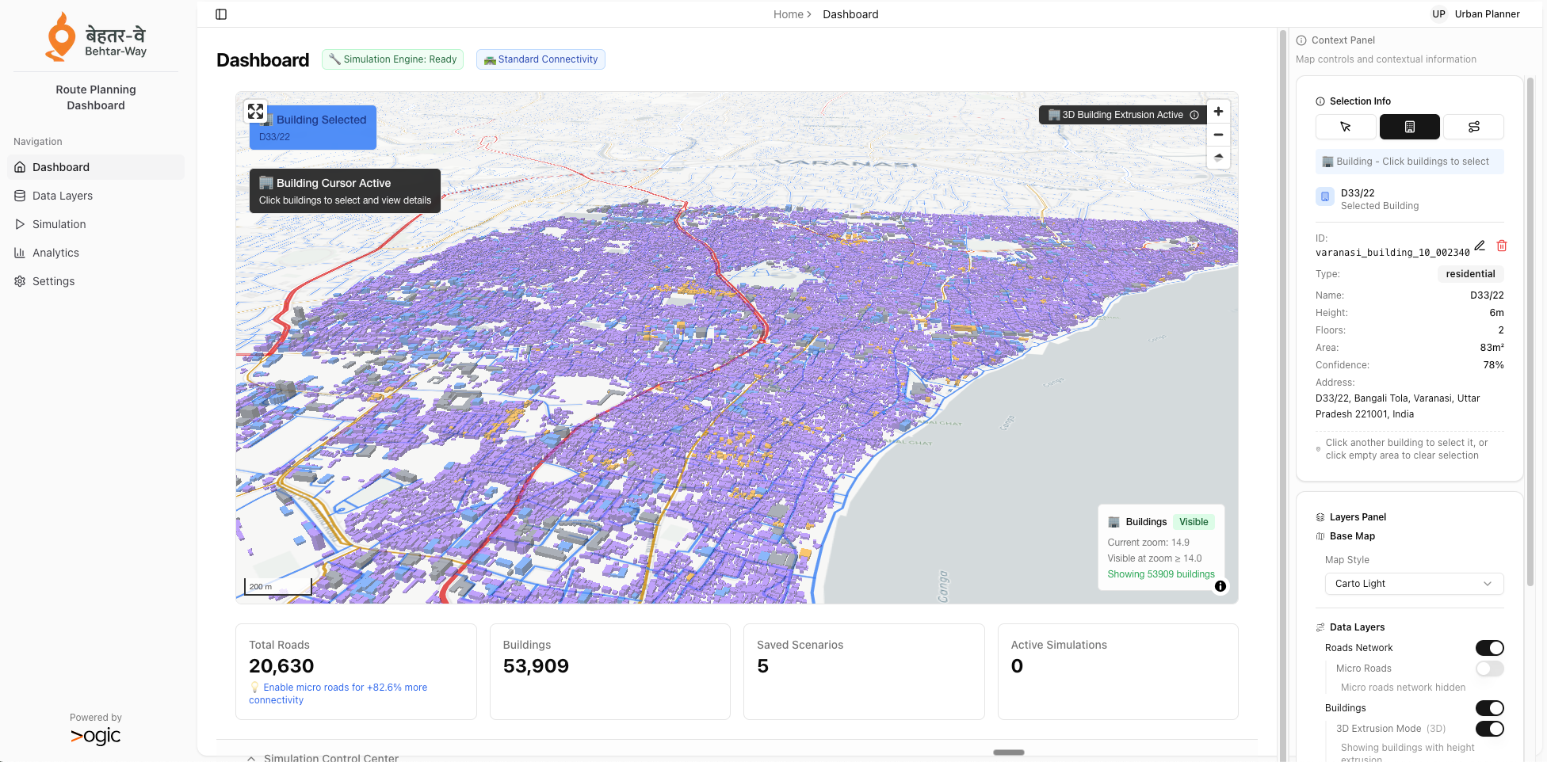Image resolution: width=1547 pixels, height=762 pixels.
Task: Toggle the sidebar collapse icon
Action: click(x=221, y=14)
